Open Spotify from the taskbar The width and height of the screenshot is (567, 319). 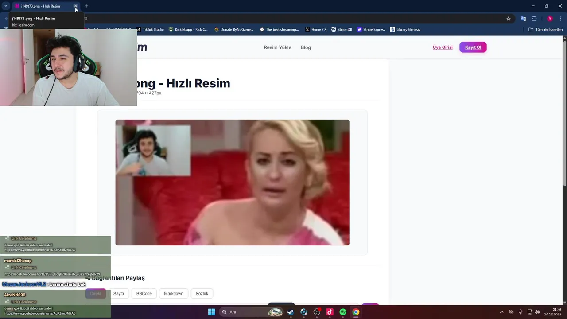coord(343,312)
